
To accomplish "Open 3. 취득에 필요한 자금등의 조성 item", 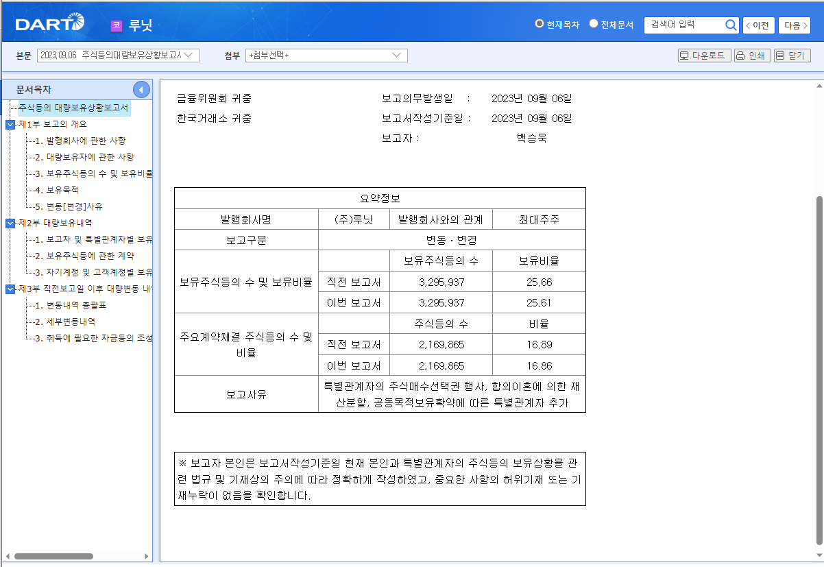I will click(93, 338).
